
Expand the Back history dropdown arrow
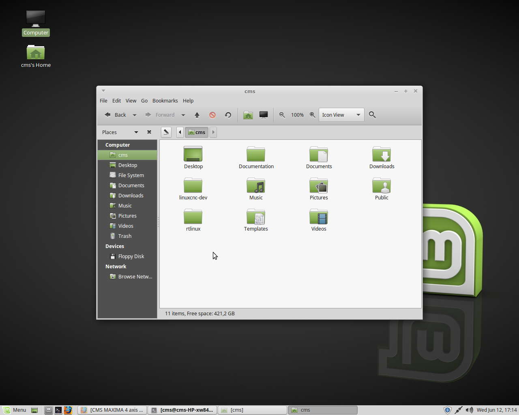click(x=135, y=115)
